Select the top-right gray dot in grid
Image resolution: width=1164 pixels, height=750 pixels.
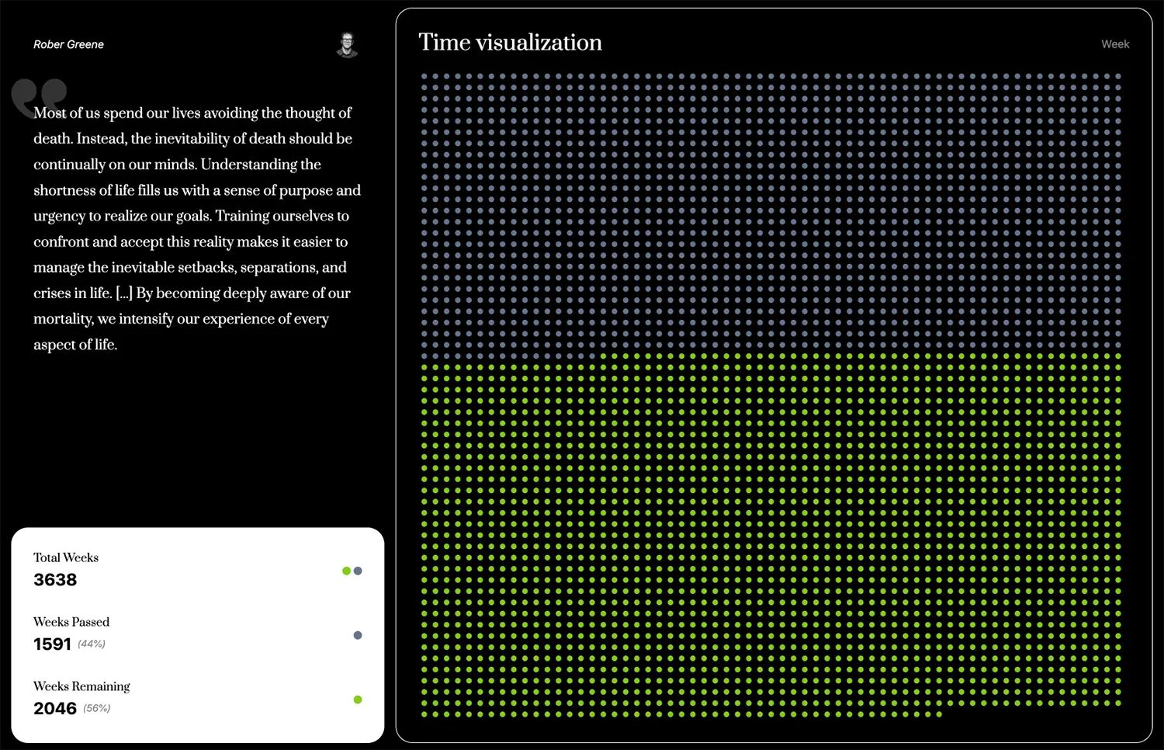coord(1118,77)
